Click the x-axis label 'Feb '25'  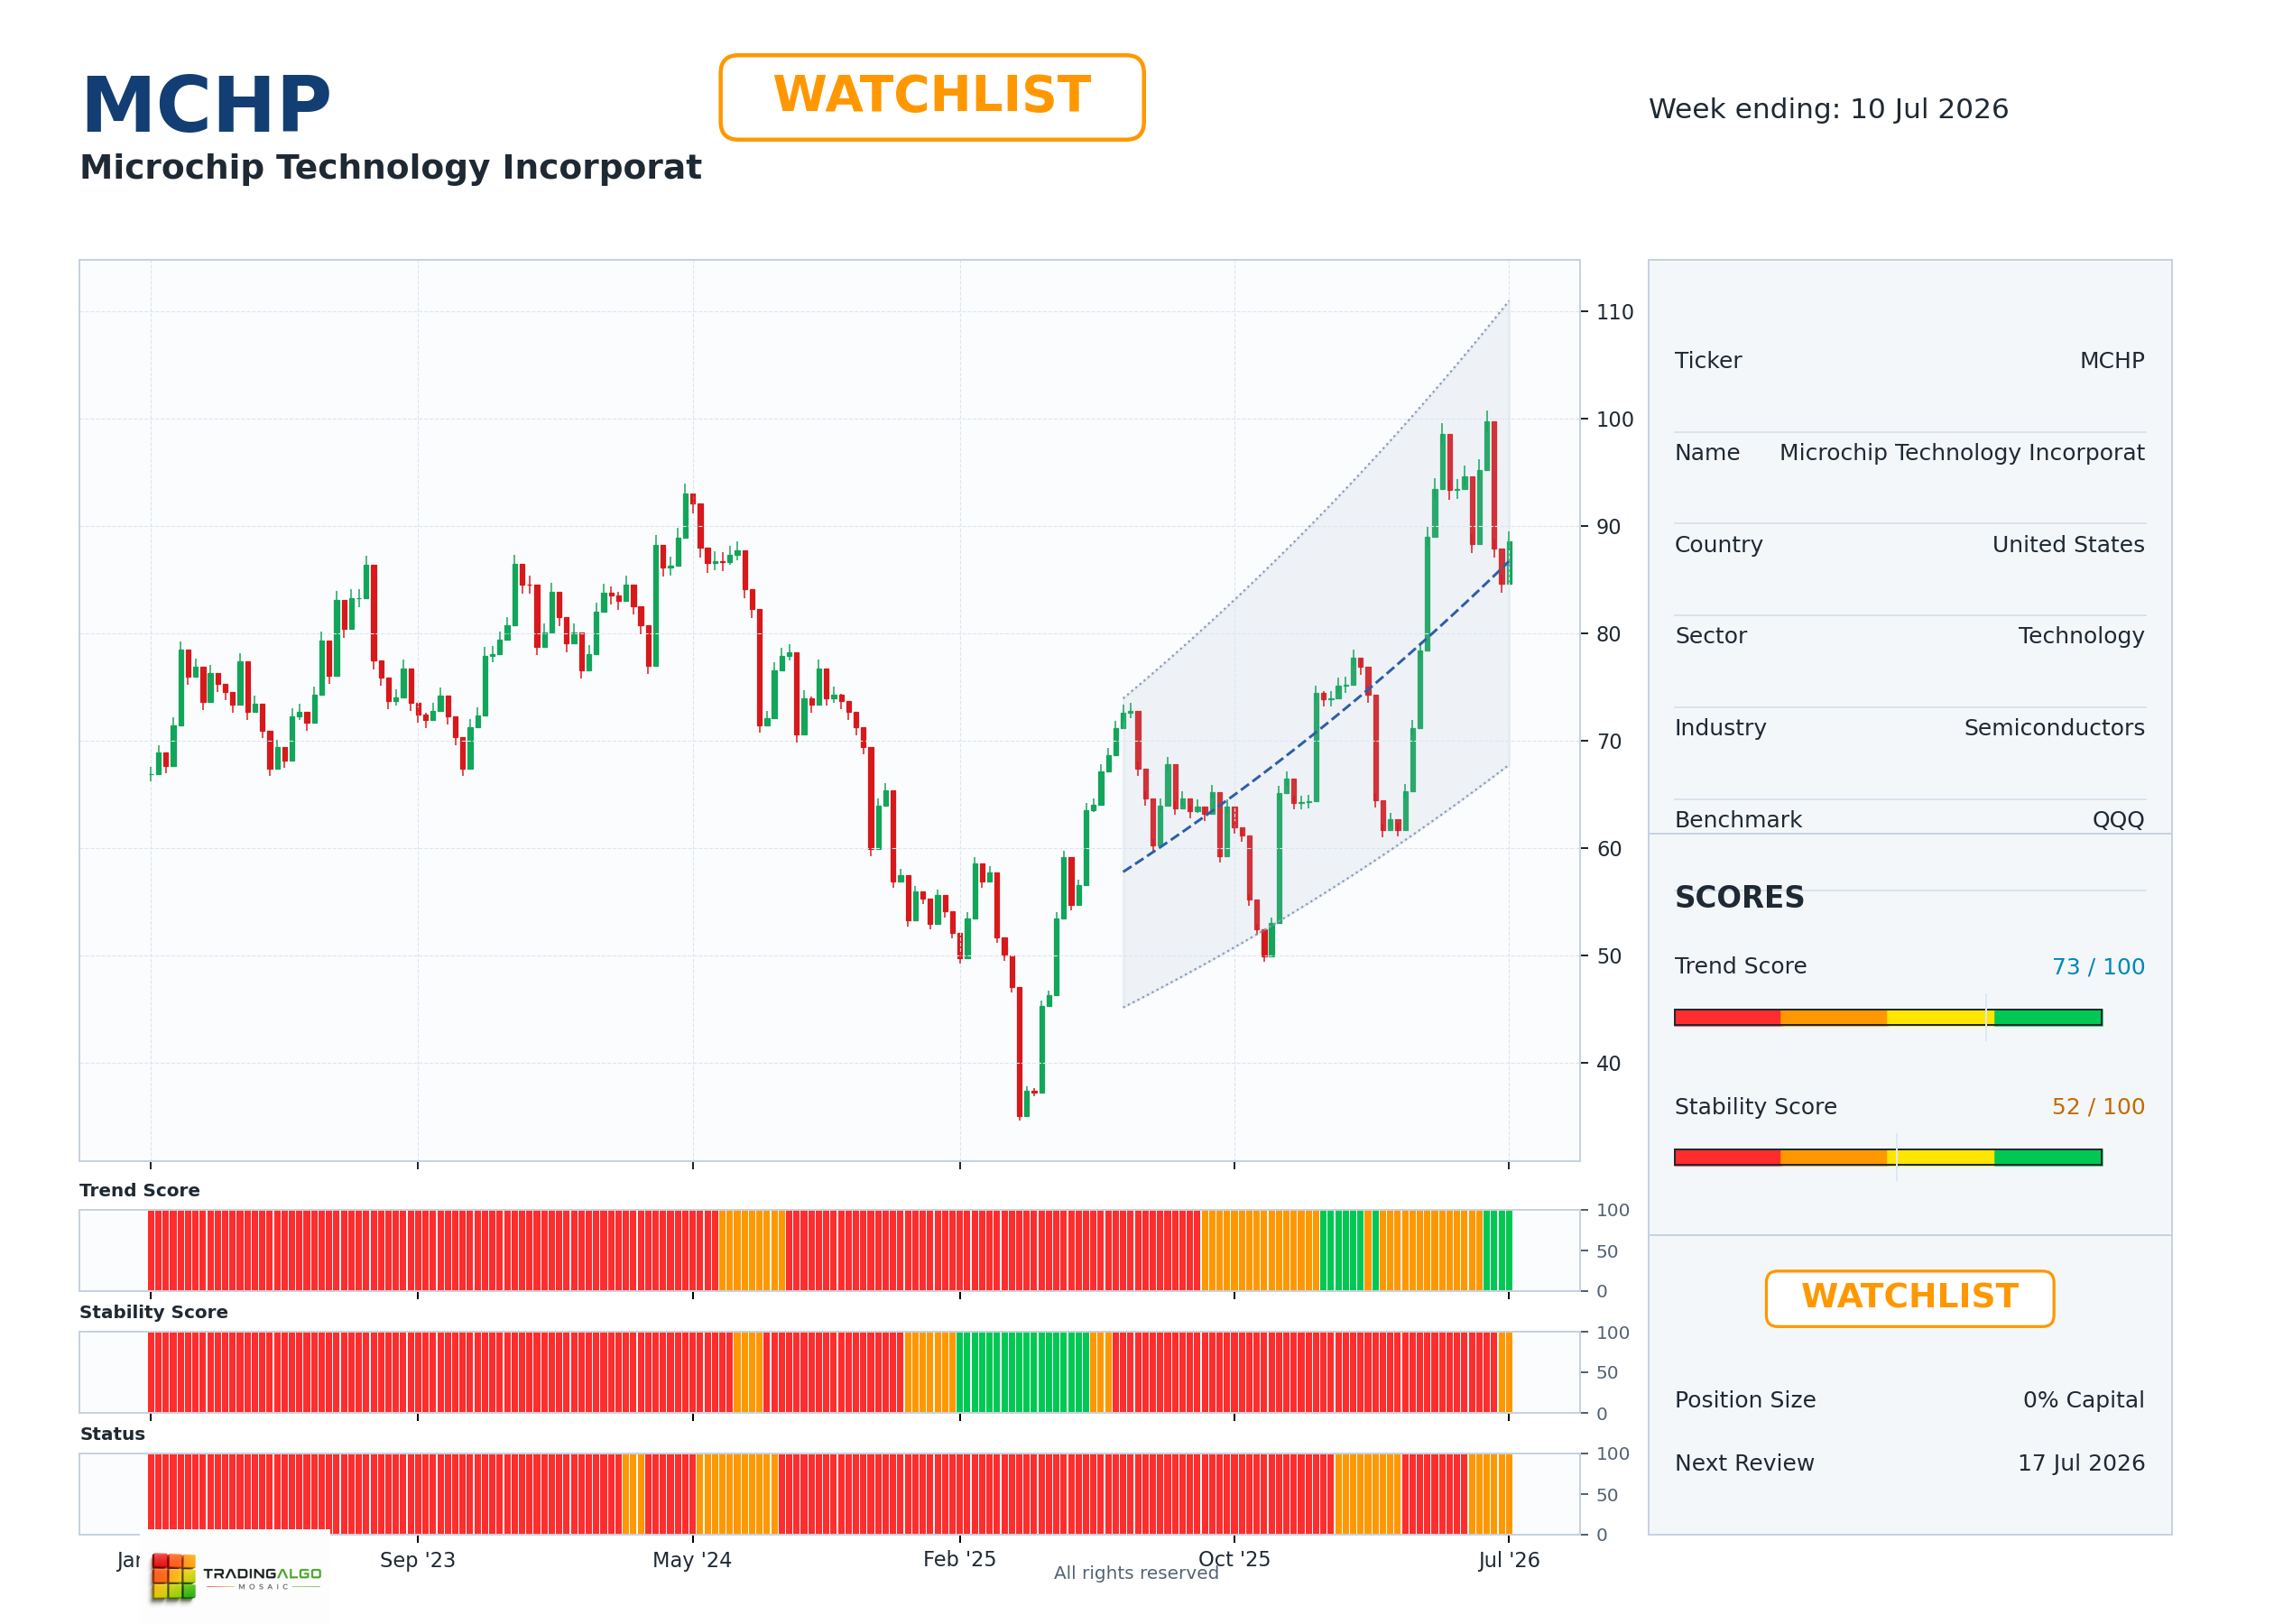click(959, 1560)
